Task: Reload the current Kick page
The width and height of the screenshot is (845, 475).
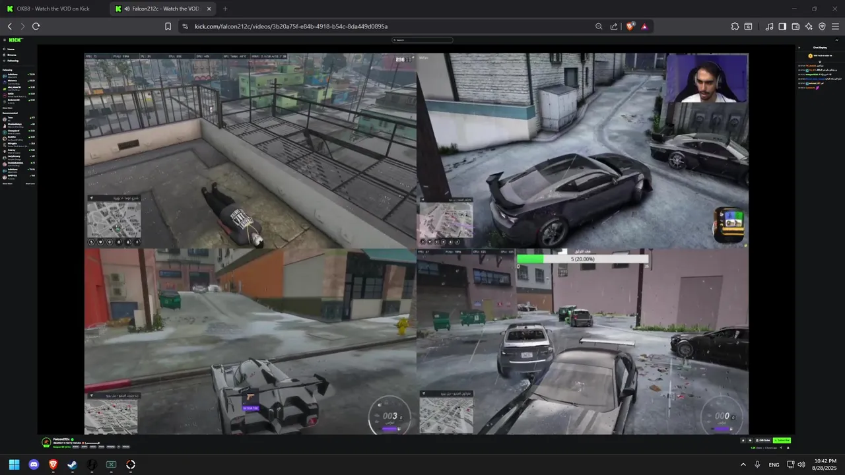Action: point(36,26)
